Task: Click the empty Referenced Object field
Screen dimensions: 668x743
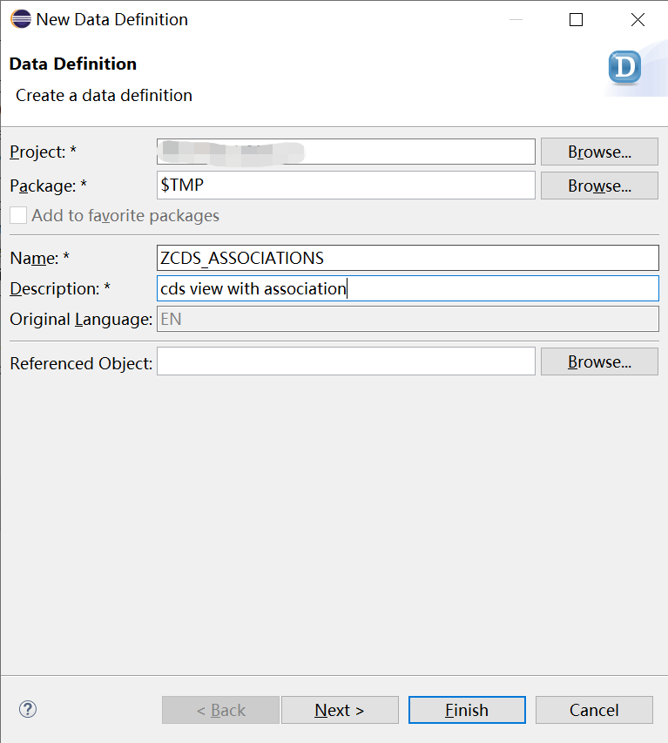Action: [x=346, y=361]
